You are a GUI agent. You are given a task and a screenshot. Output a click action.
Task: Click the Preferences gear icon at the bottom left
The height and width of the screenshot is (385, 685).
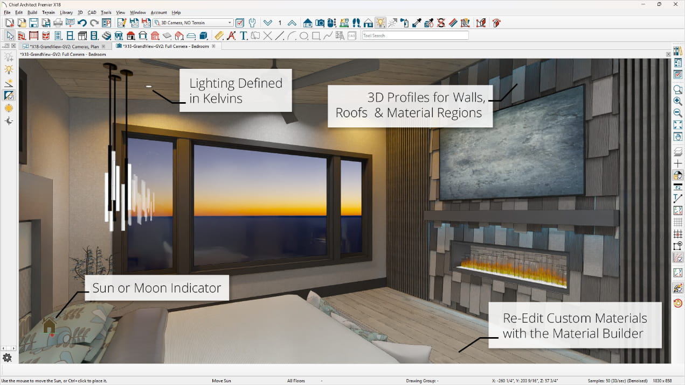pyautogui.click(x=7, y=357)
